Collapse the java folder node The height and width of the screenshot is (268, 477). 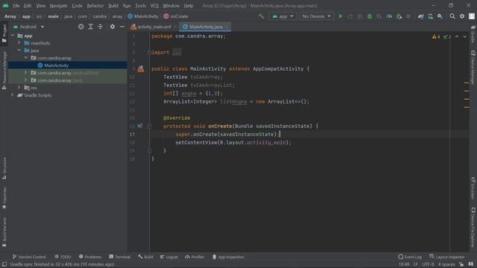tap(19, 50)
